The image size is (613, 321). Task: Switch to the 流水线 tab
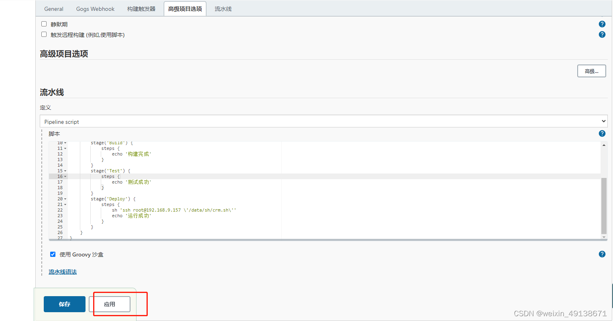point(223,9)
